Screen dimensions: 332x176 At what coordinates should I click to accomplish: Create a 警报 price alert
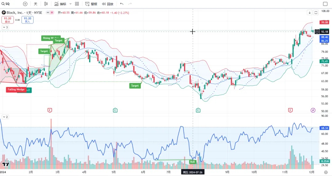[91, 4]
